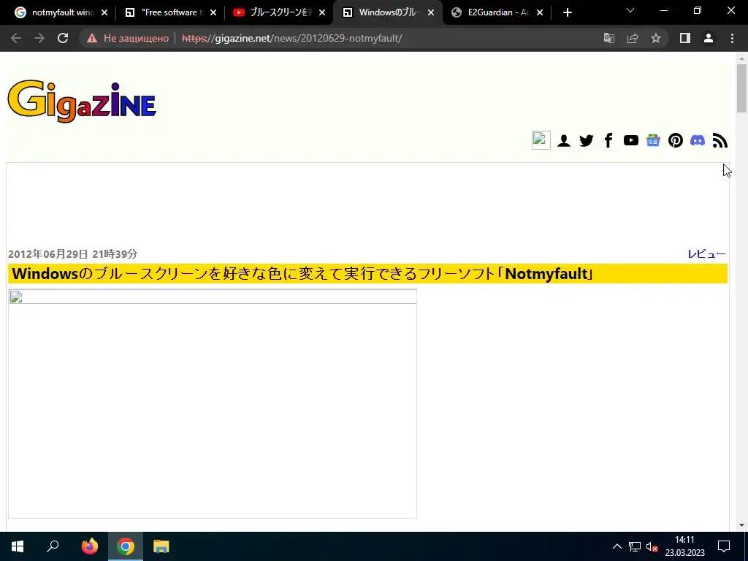The height and width of the screenshot is (561, 748).
Task: Show hidden system tray icons
Action: [617, 546]
